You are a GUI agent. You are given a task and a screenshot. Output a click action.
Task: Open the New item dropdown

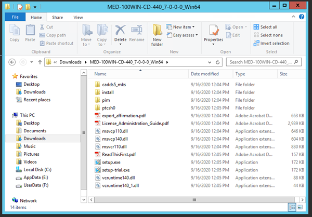(180, 27)
